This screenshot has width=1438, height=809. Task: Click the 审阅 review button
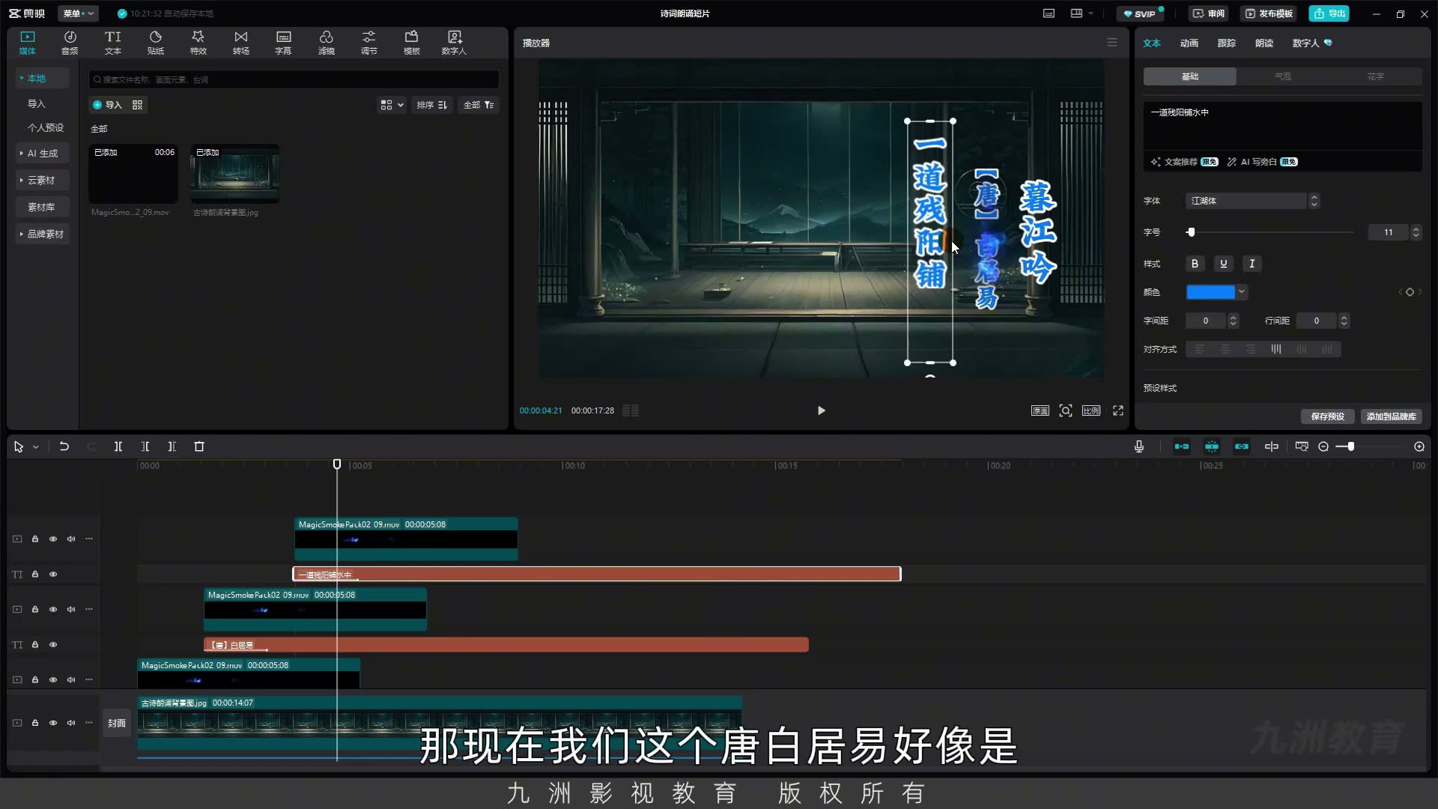[1209, 13]
